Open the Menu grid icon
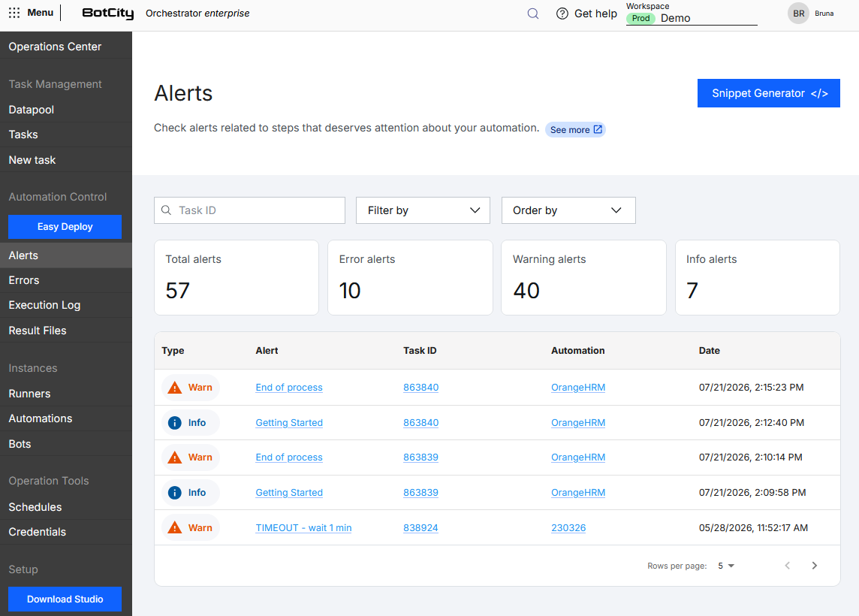Screen dimensions: 859x616 coord(14,13)
